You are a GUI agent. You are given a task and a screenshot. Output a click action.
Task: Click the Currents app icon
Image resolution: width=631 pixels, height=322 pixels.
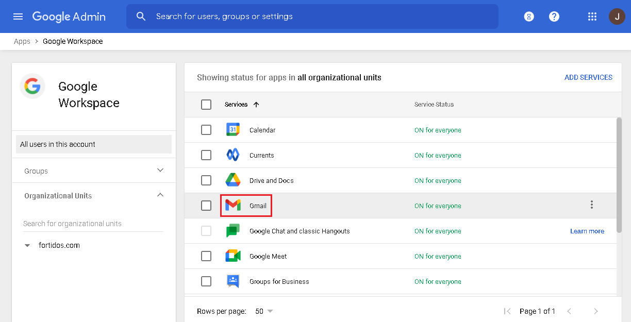click(233, 155)
